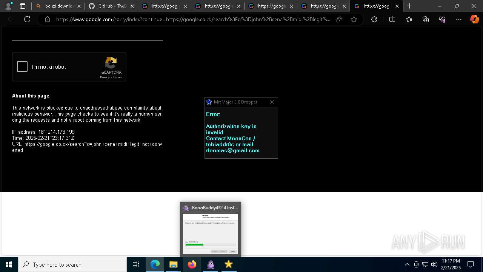483x272 pixels.
Task: Switch to the GitHub tab
Action: click(111, 6)
